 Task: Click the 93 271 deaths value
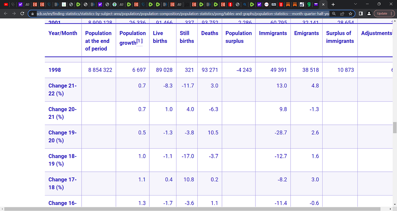[x=210, y=70]
